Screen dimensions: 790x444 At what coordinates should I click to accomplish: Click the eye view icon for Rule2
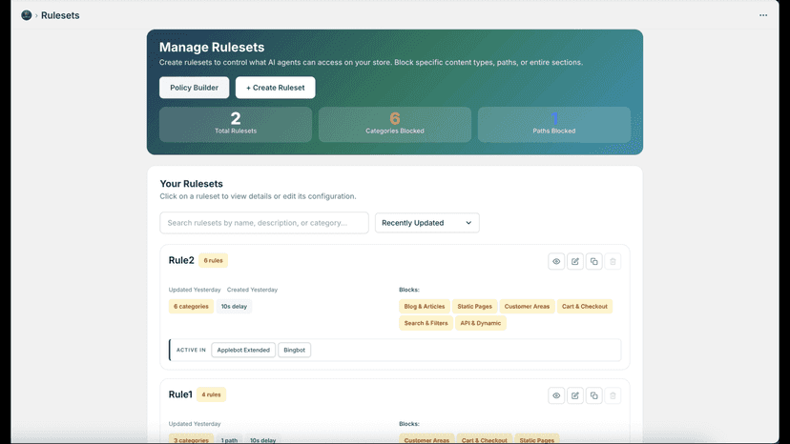(x=556, y=261)
